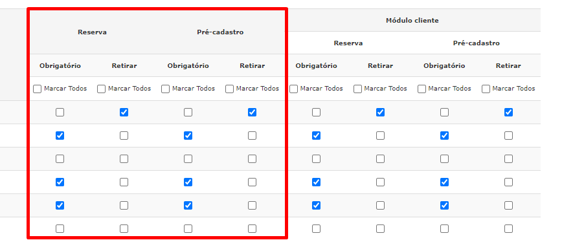Check bottom-row Obrigatório in red-boxed Reserva
Viewport: 562px width, 240px height.
(60, 228)
